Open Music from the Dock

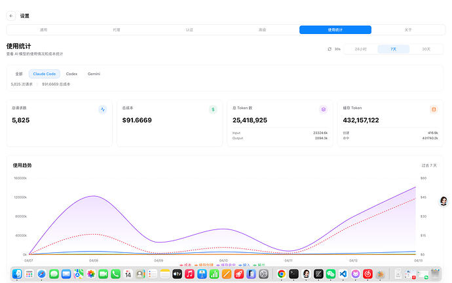point(189,274)
